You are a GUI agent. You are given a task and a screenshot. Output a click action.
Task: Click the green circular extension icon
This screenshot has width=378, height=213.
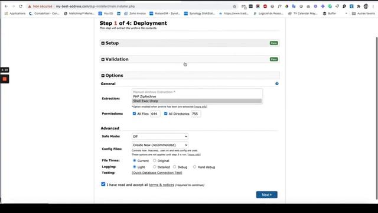tap(330, 7)
